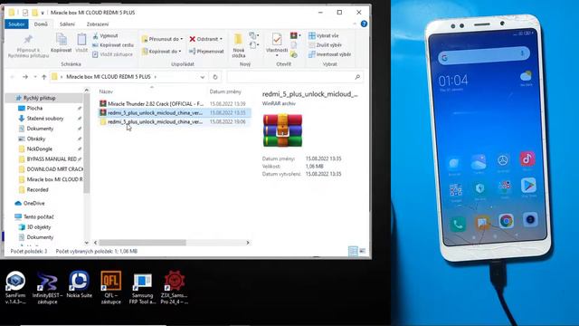Click Invertovat výběr in the ribbon
The height and width of the screenshot is (326, 579).
[329, 54]
